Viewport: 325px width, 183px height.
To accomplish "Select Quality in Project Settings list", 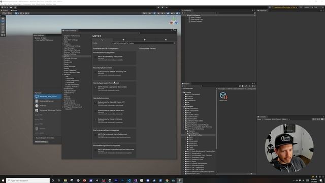I will click(x=67, y=69).
